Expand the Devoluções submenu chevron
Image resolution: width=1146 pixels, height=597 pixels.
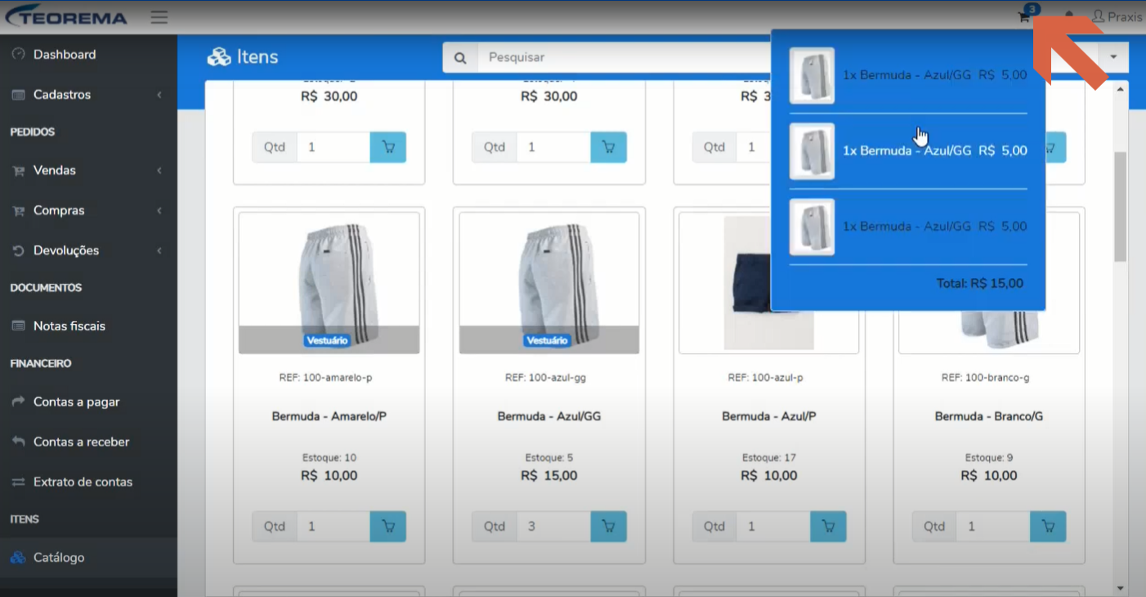[x=159, y=251]
